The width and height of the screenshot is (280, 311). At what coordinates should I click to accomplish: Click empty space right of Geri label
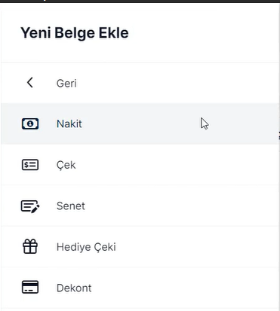tap(176, 83)
